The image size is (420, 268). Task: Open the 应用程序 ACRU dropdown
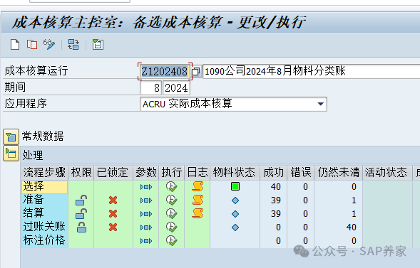pos(320,104)
